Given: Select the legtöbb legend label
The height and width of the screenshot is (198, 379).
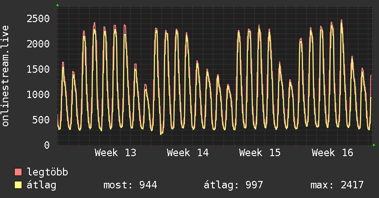Looking at the screenshot, I should tap(47, 172).
